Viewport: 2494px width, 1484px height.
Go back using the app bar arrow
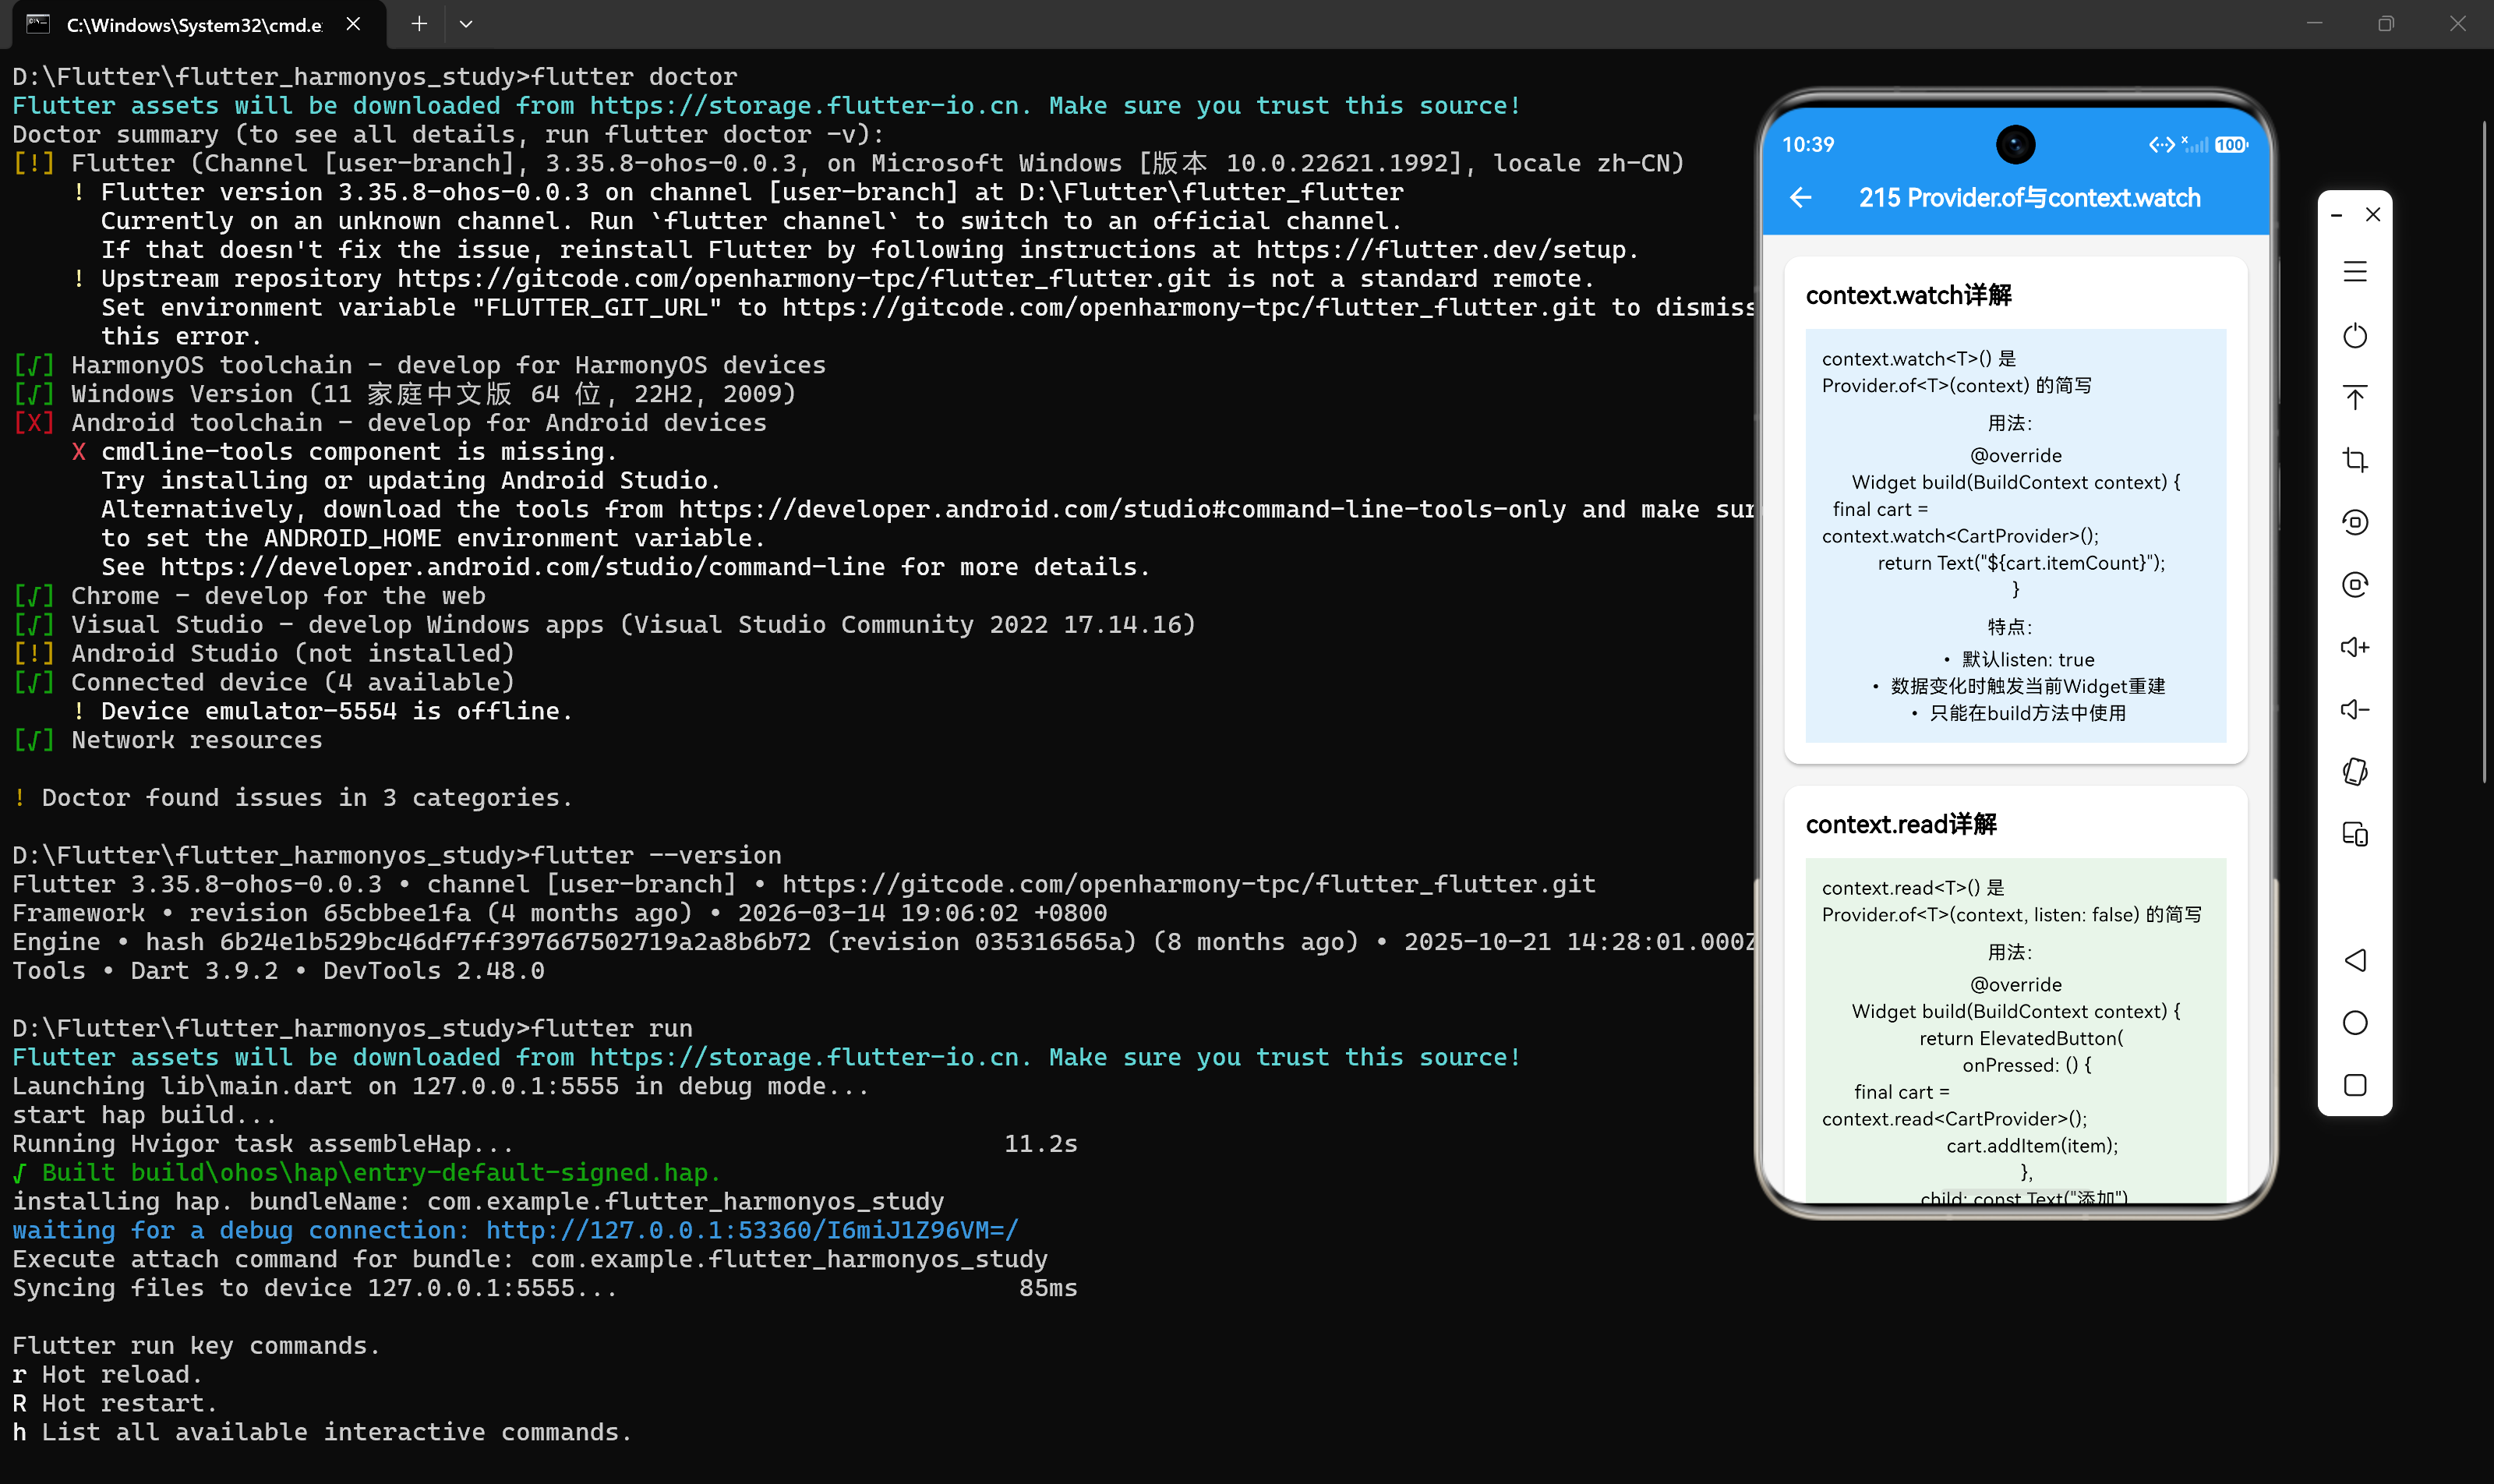point(1801,198)
